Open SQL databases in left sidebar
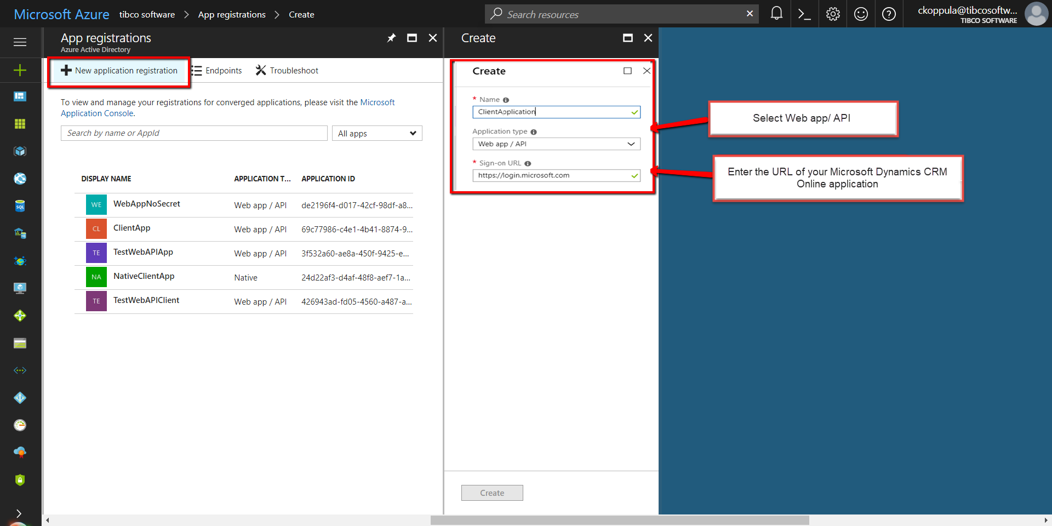Image resolution: width=1052 pixels, height=526 pixels. [20, 206]
